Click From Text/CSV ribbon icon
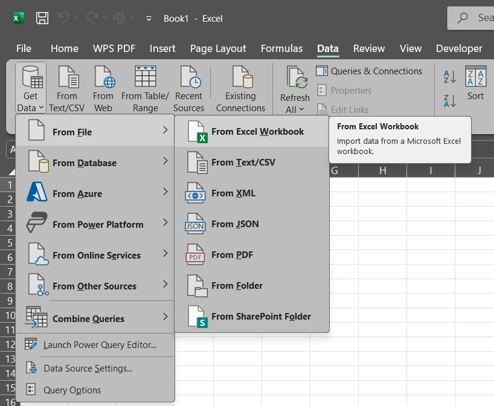Screen dimensions: 494x406 [x=67, y=89]
